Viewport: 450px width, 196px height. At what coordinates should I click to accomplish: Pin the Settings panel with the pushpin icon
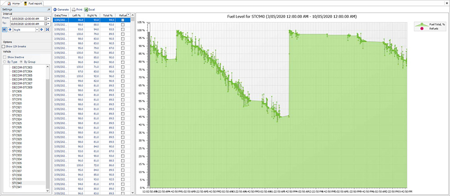(49, 9)
